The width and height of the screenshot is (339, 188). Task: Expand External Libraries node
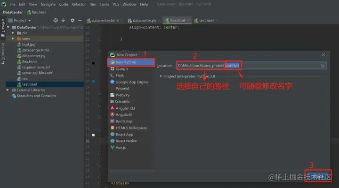tap(8, 90)
